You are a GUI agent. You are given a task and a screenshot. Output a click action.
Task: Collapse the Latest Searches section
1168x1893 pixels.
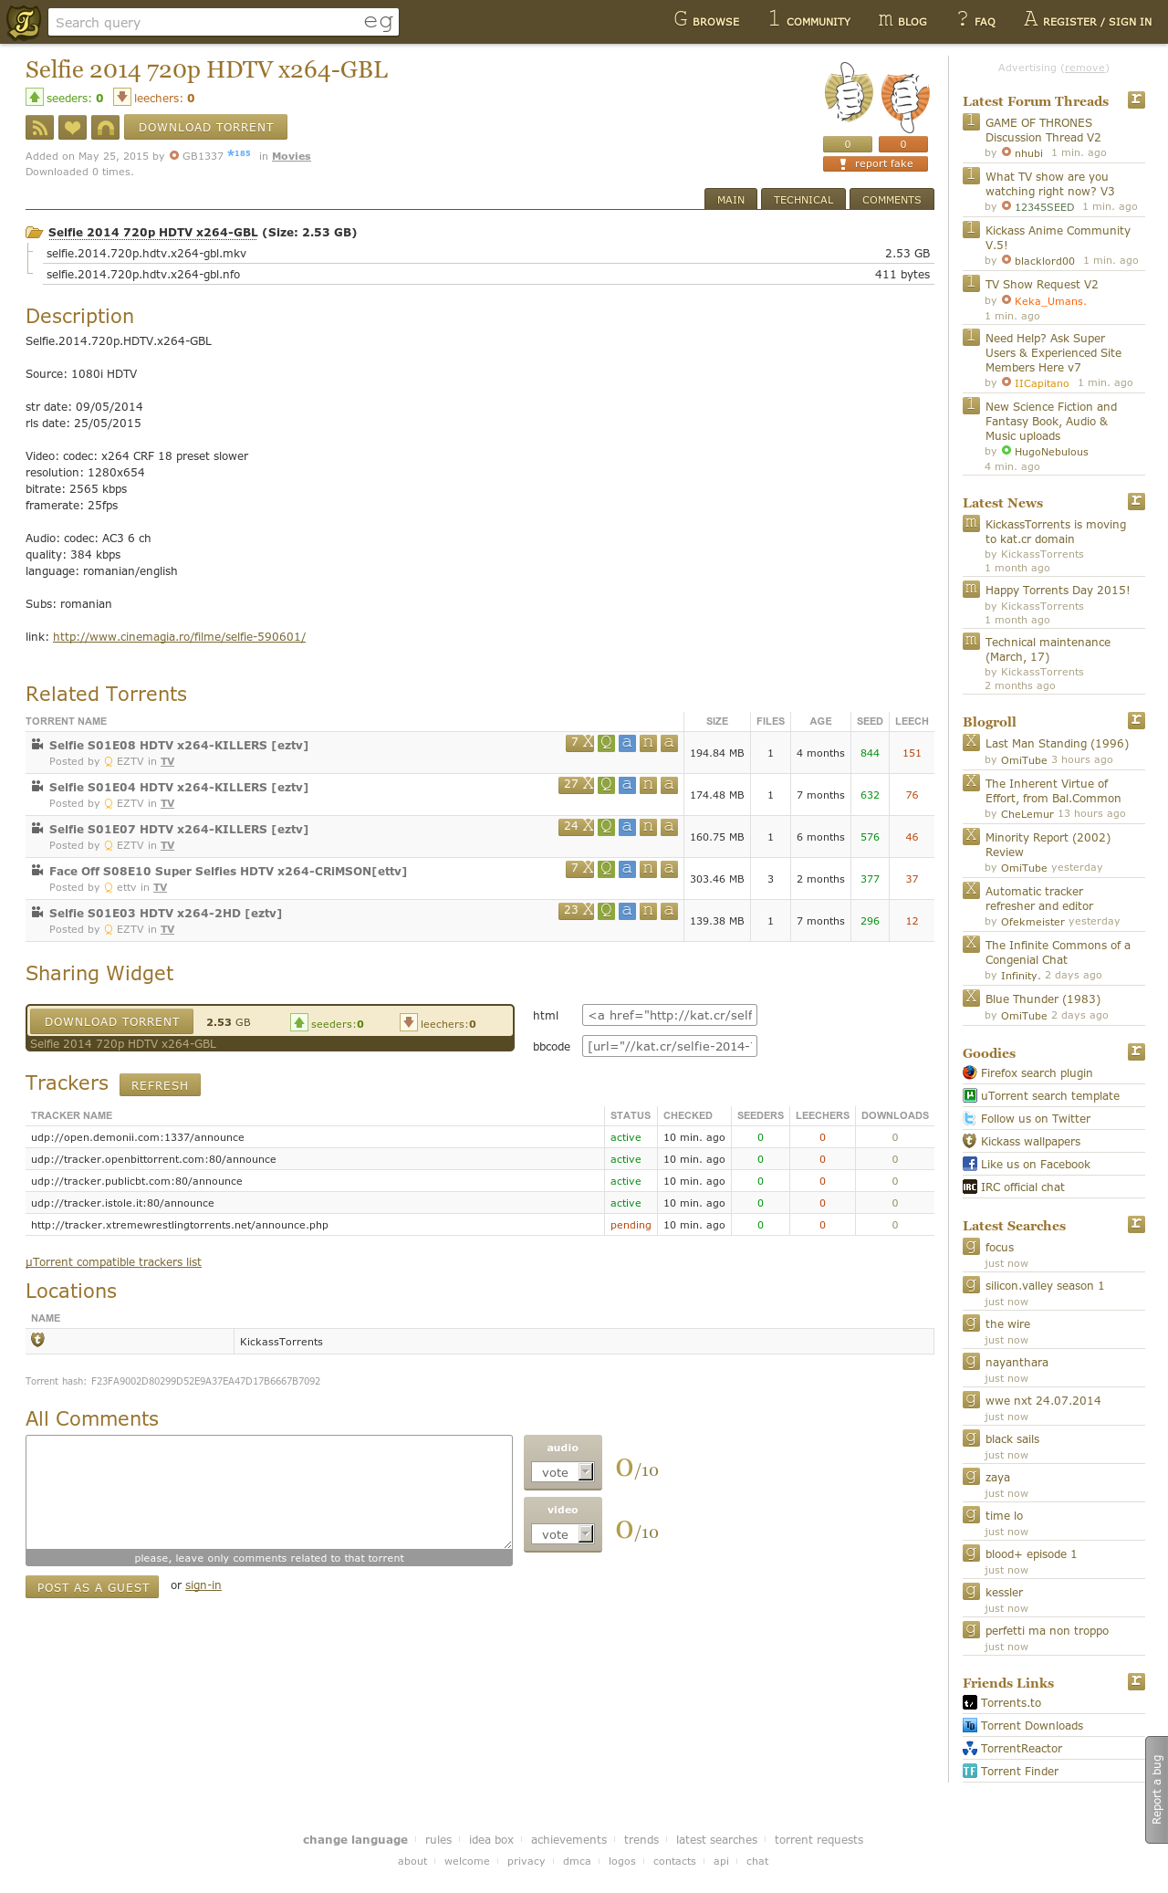tap(1136, 1224)
